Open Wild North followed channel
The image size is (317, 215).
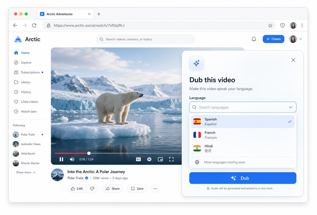[24, 154]
